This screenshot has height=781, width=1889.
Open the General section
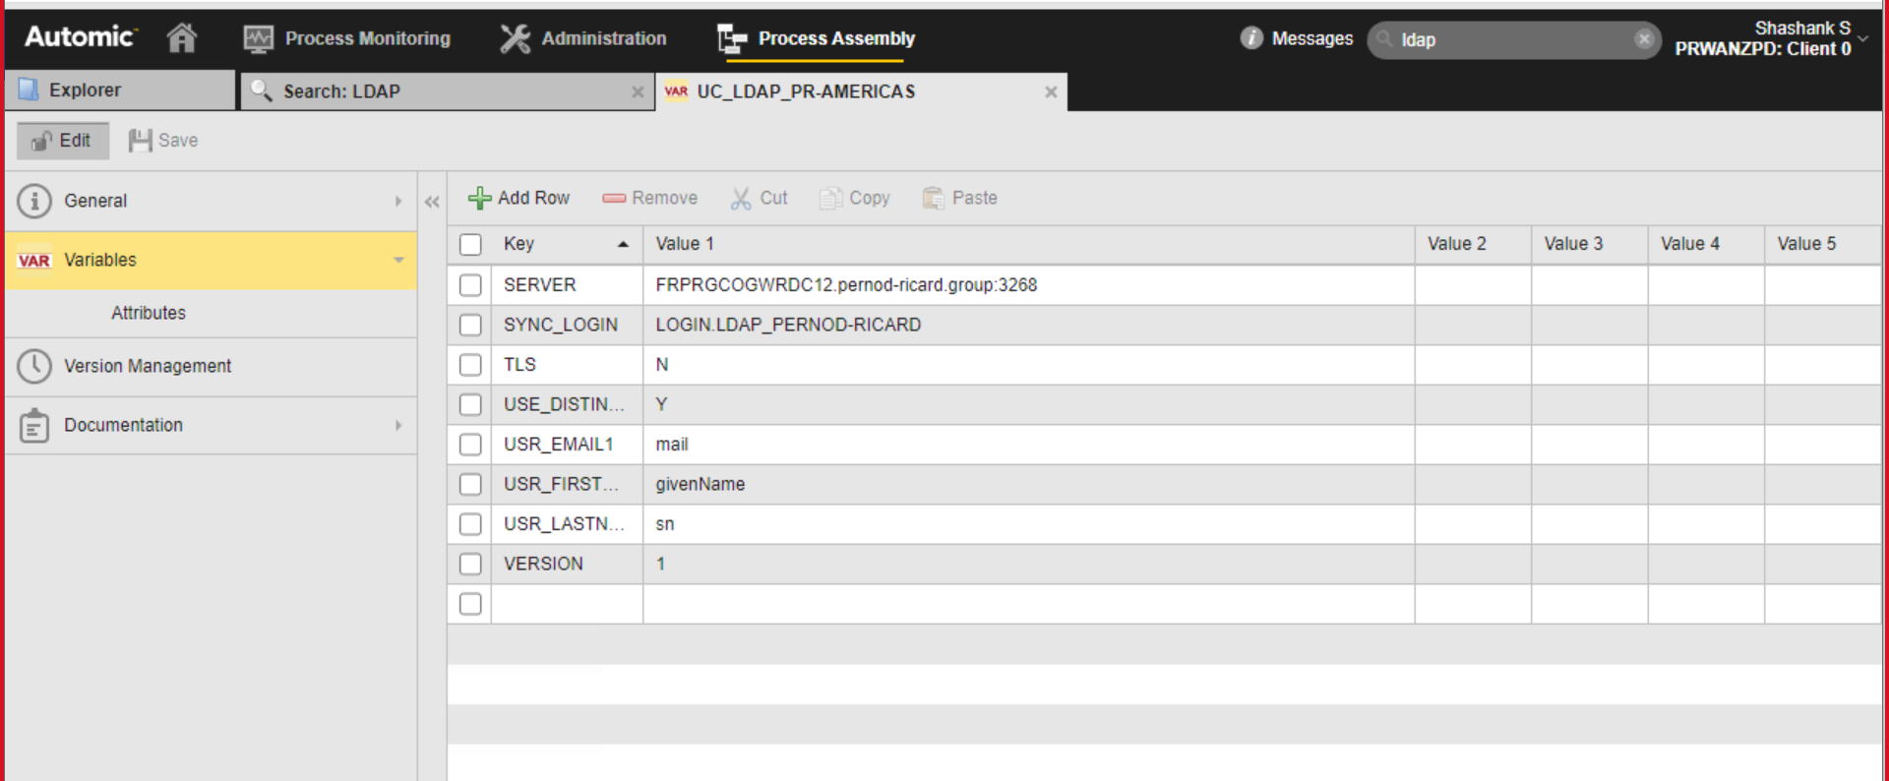pos(211,201)
